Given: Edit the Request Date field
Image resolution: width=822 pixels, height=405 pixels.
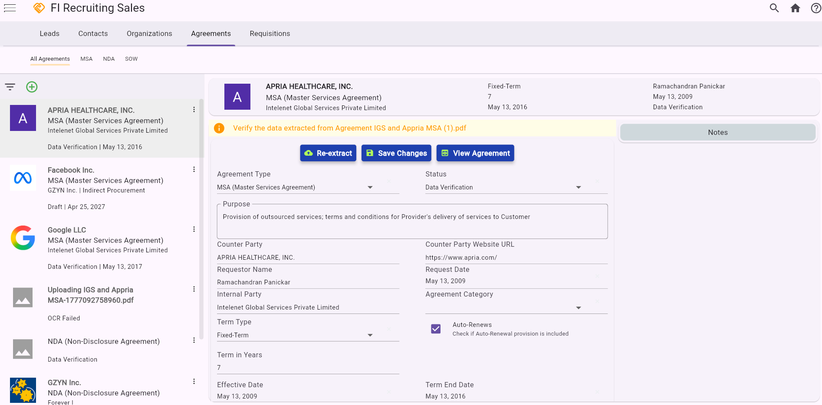Looking at the screenshot, I should [516, 281].
